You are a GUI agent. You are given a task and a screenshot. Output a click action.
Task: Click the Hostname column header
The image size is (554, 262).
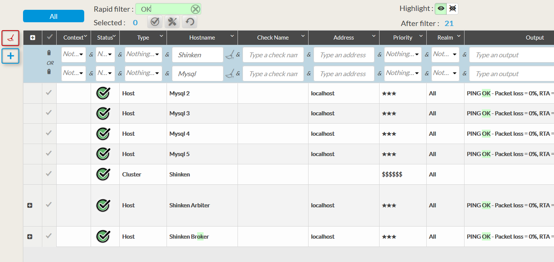coord(202,38)
